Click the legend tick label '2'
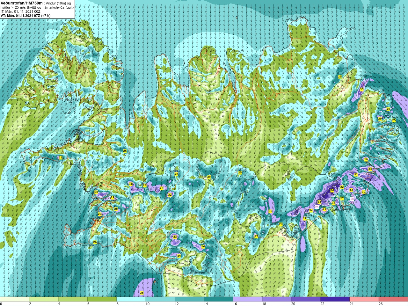408x306 pixels. (x=30, y=304)
